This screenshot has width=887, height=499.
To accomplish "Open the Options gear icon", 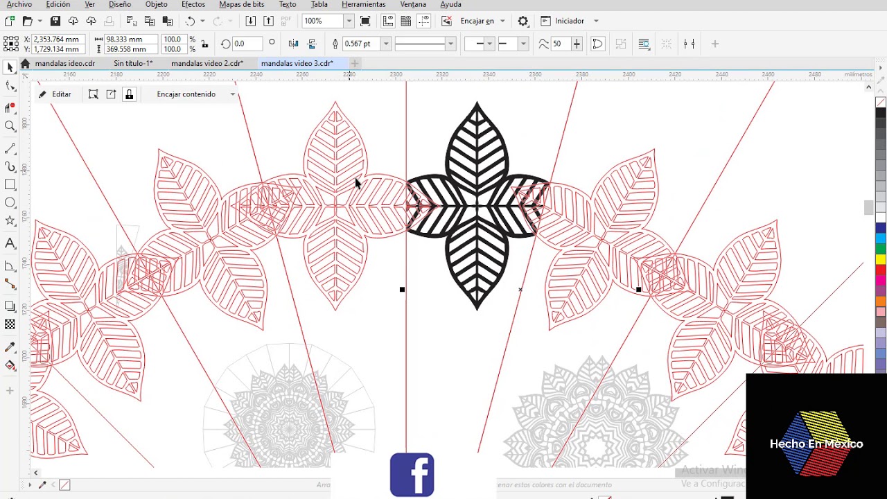I will (523, 21).
